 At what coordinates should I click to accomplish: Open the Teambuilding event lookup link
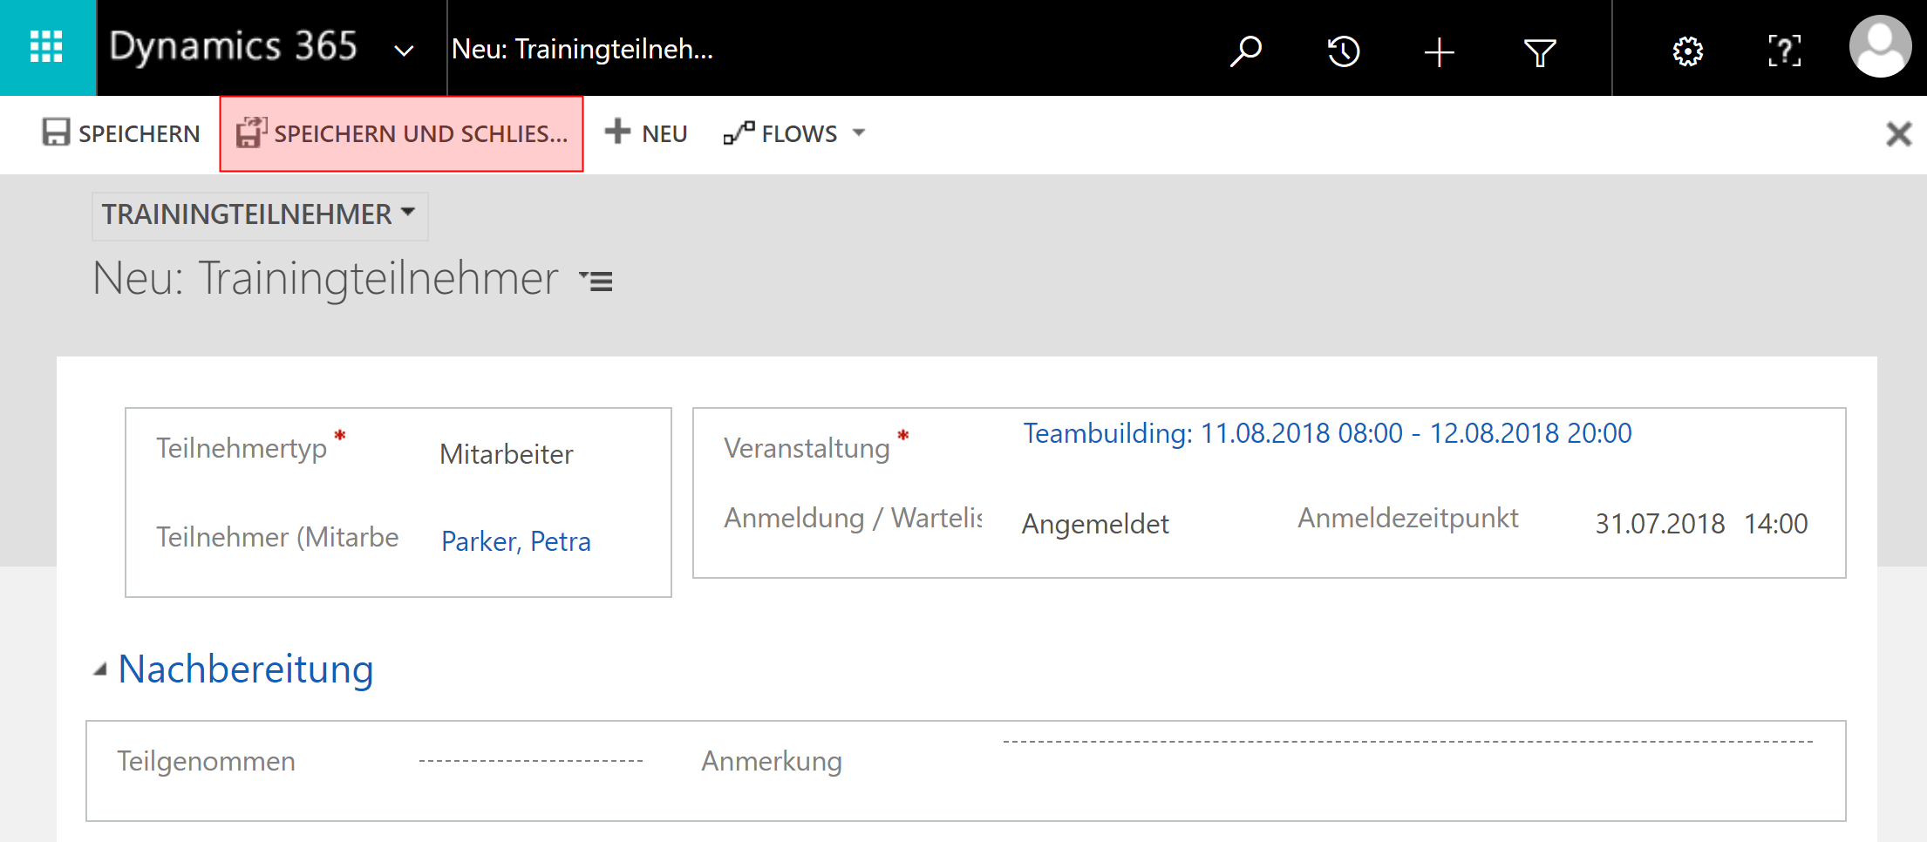1327,433
